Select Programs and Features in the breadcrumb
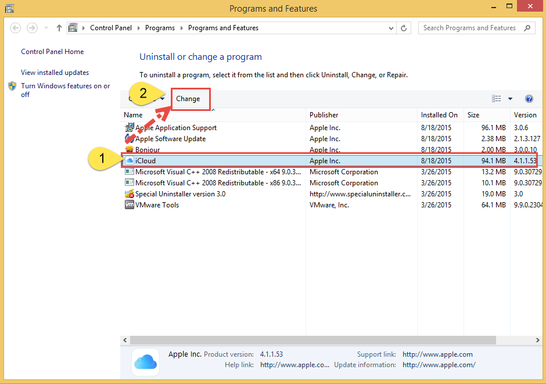 click(223, 28)
